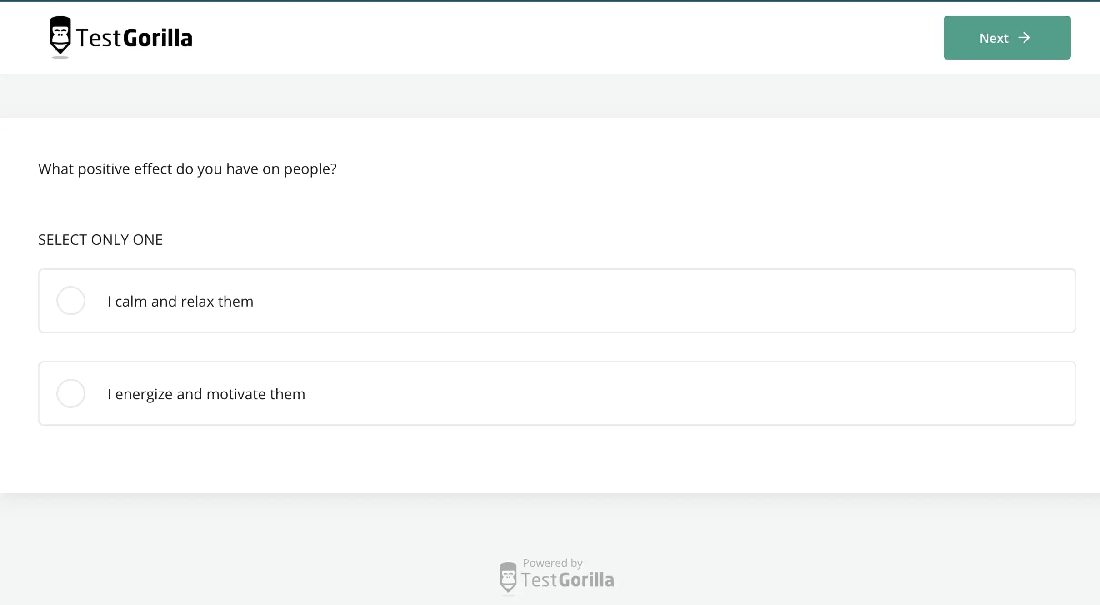Select the answer card 'I energize and motivate them'
The image size is (1100, 605).
557,393
